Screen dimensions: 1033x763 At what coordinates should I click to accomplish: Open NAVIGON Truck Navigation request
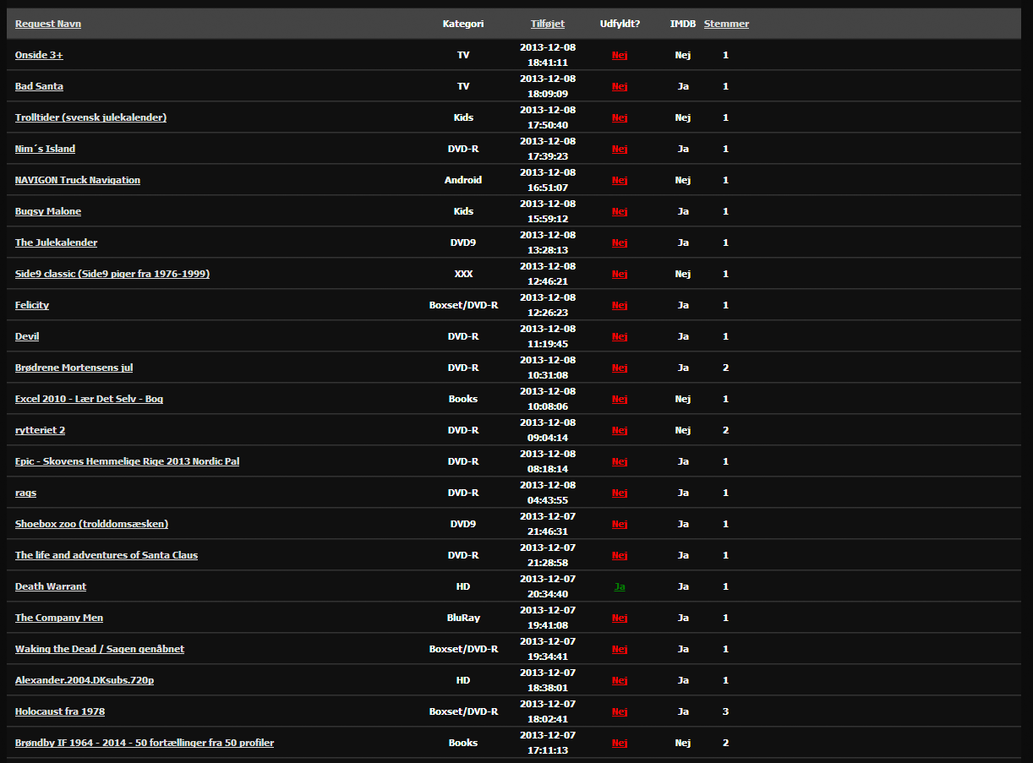78,180
